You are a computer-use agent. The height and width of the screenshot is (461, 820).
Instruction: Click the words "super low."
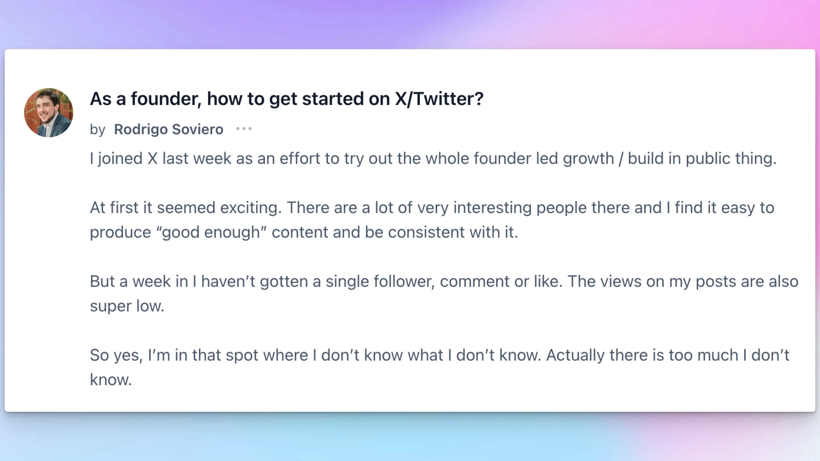(x=127, y=306)
